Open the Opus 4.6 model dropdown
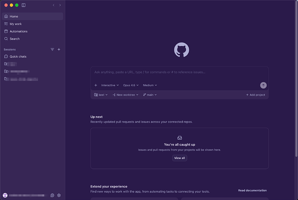The image size is (298, 200). 131,85
